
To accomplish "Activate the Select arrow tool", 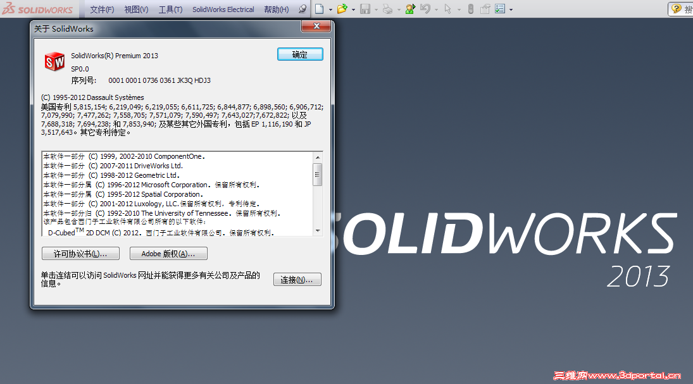I will (447, 8).
